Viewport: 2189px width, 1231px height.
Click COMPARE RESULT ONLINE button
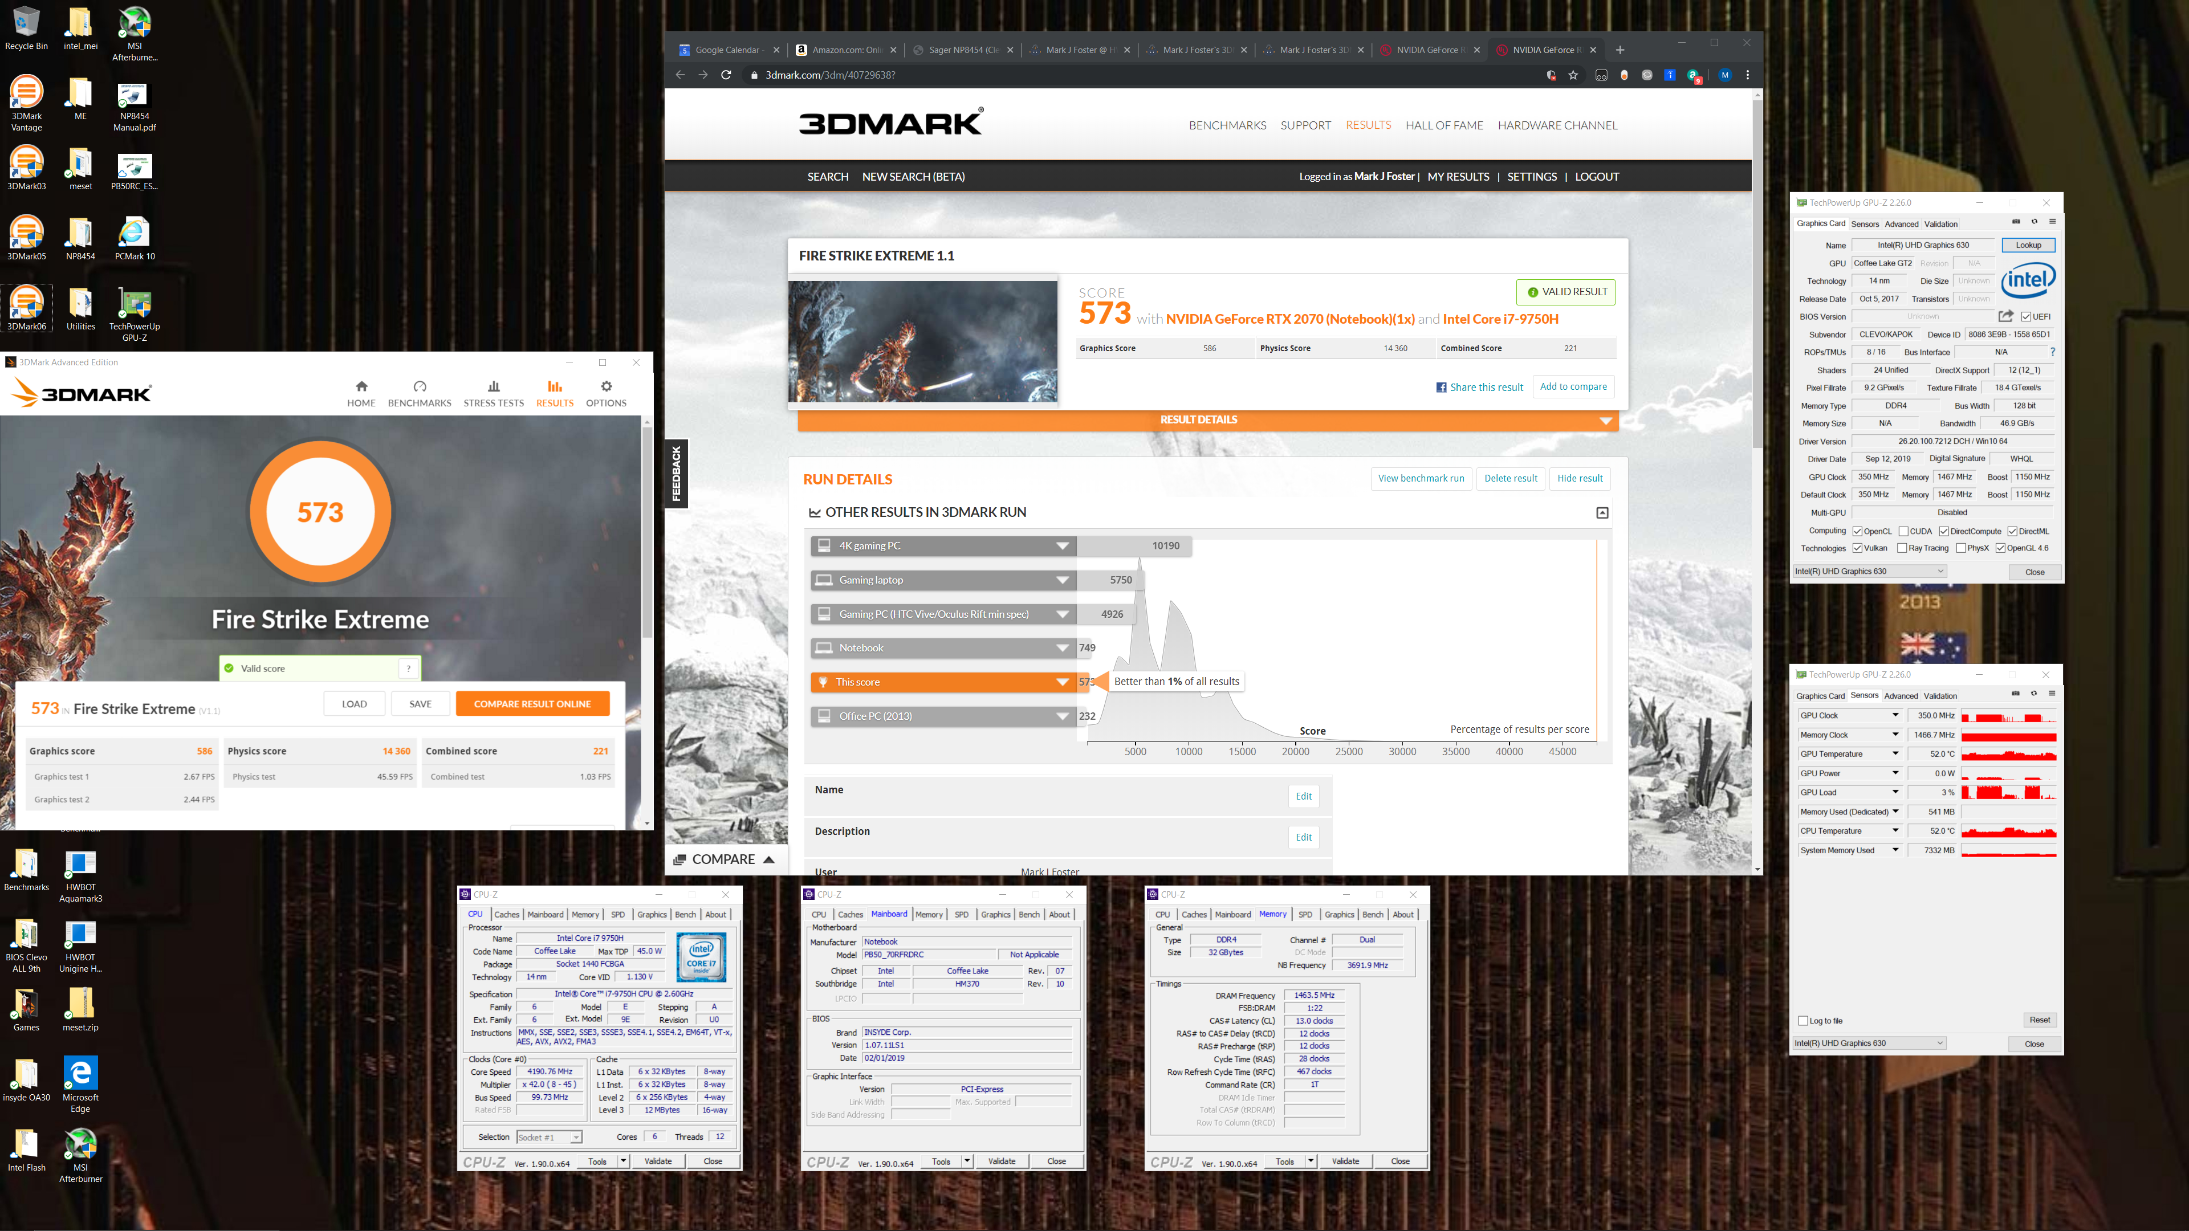coord(532,703)
